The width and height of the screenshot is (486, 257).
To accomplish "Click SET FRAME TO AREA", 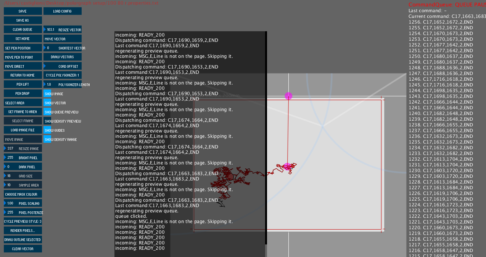I will click(23, 112).
